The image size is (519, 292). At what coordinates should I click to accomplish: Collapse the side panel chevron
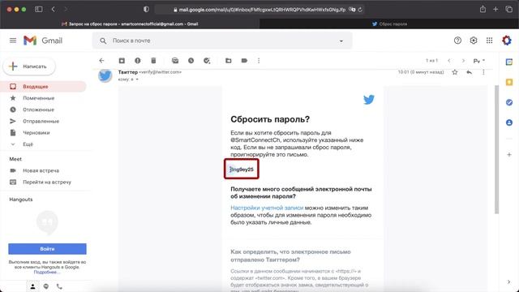pos(508,281)
